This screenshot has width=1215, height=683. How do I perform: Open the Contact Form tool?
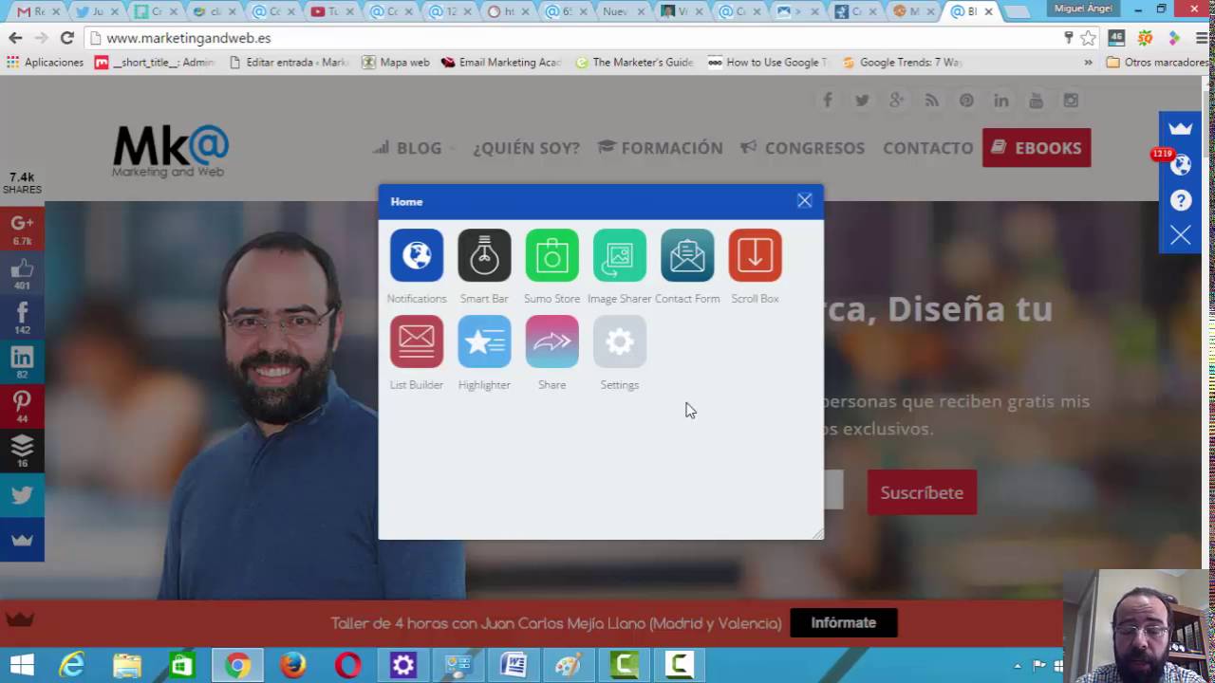click(x=686, y=255)
